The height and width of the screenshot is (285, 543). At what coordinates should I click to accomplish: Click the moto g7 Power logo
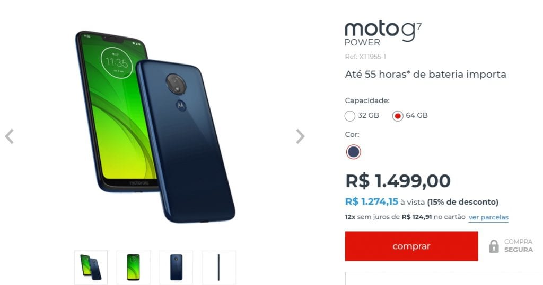(x=383, y=33)
